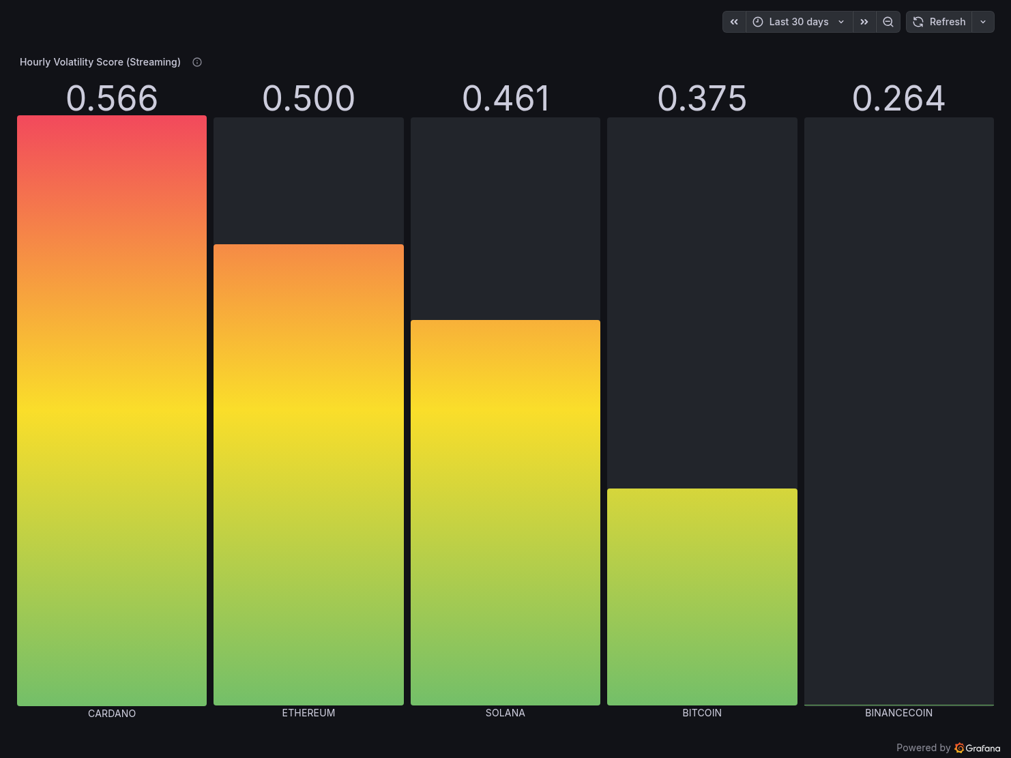The image size is (1011, 758).
Task: Click the SOLANA label
Action: point(506,713)
